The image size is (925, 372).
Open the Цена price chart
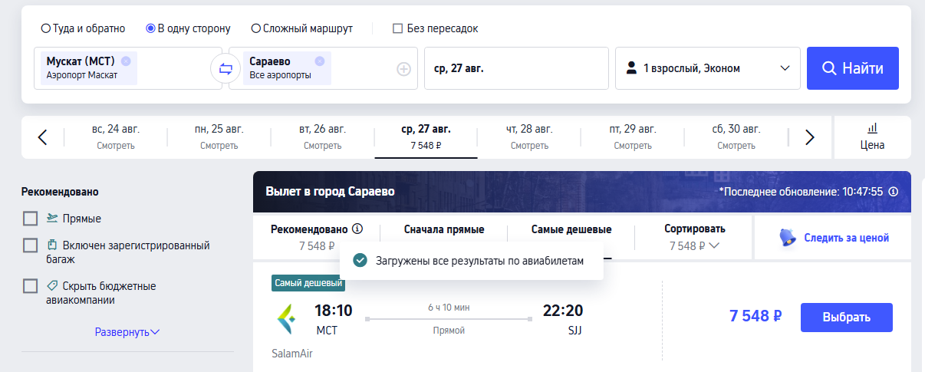tap(872, 137)
